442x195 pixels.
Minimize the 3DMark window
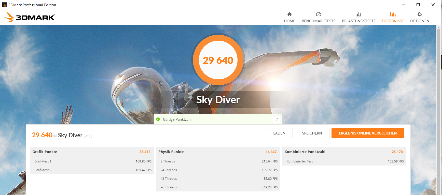(403, 5)
